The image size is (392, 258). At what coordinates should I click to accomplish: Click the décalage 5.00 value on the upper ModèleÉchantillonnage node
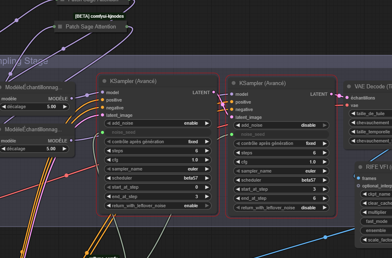tap(51, 107)
